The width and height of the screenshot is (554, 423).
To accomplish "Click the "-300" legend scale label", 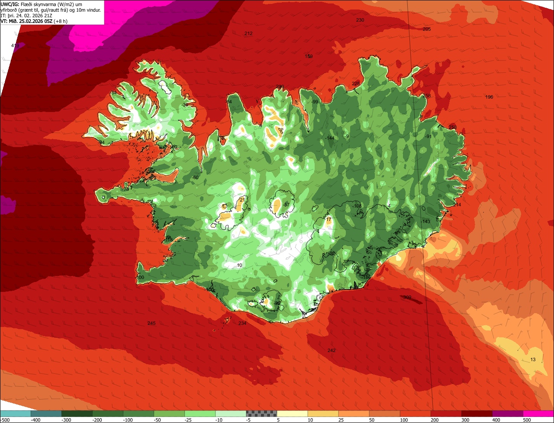I will click(67, 420).
